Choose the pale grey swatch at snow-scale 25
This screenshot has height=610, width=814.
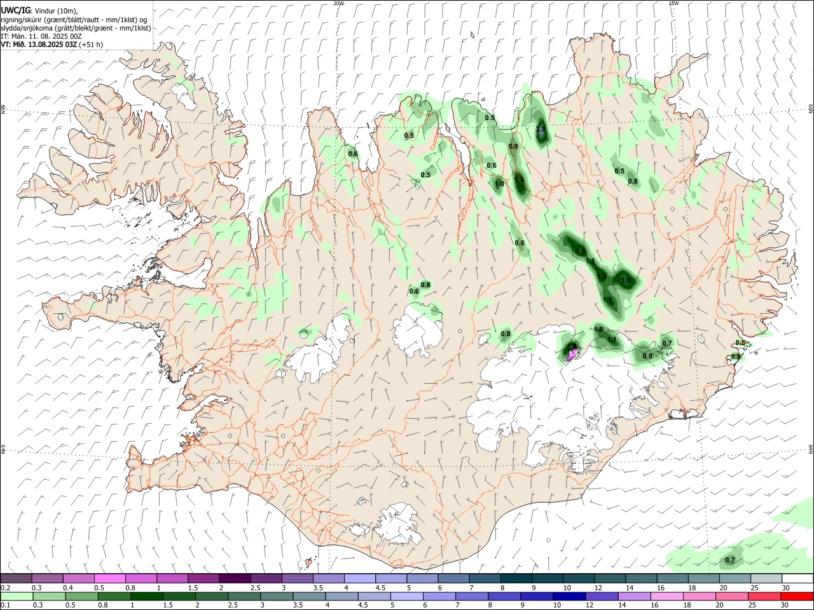tap(766, 579)
